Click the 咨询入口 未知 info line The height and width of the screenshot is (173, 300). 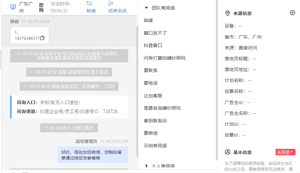(48, 102)
